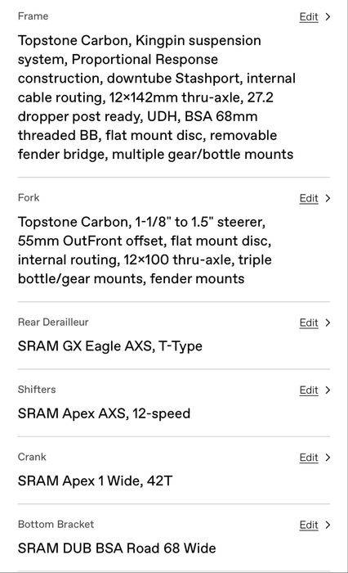348x573 pixels.
Task: Open the Edit link for Frame
Action: coord(309,17)
